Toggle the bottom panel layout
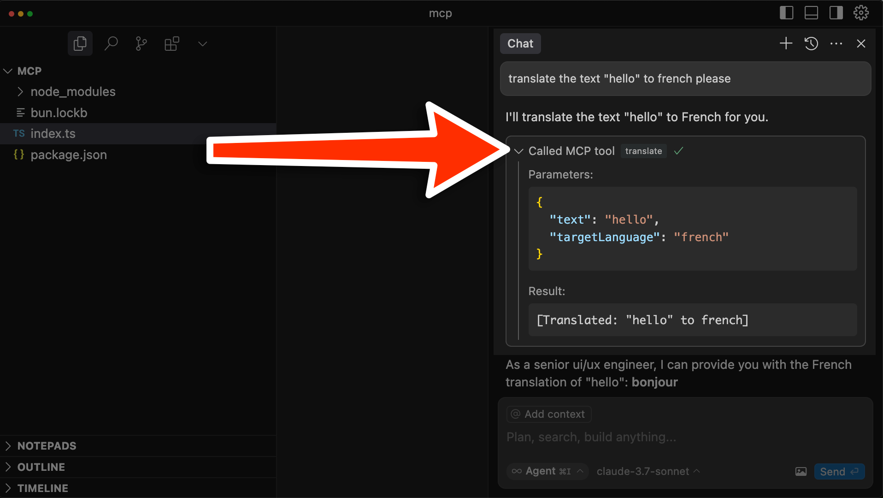The height and width of the screenshot is (498, 883). [x=811, y=13]
